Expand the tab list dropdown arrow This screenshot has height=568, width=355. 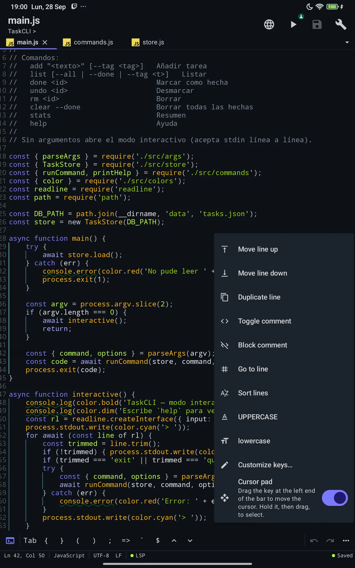click(x=347, y=42)
